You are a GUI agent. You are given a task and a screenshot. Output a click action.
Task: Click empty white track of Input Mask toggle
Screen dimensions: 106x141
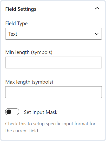[x=15, y=112]
